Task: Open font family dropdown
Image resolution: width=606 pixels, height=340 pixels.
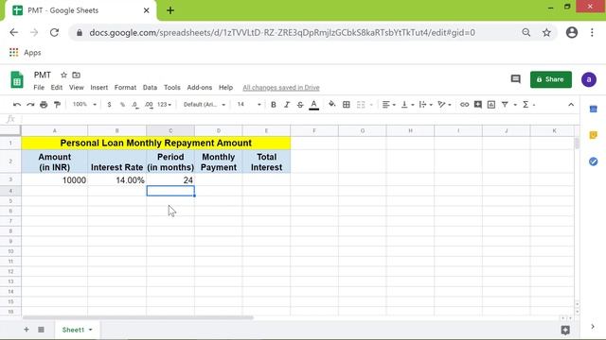Action: [205, 105]
